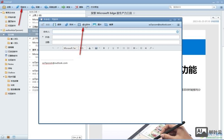Click the 详细信息 details link
The height and width of the screenshot is (140, 224).
pos(215,21)
